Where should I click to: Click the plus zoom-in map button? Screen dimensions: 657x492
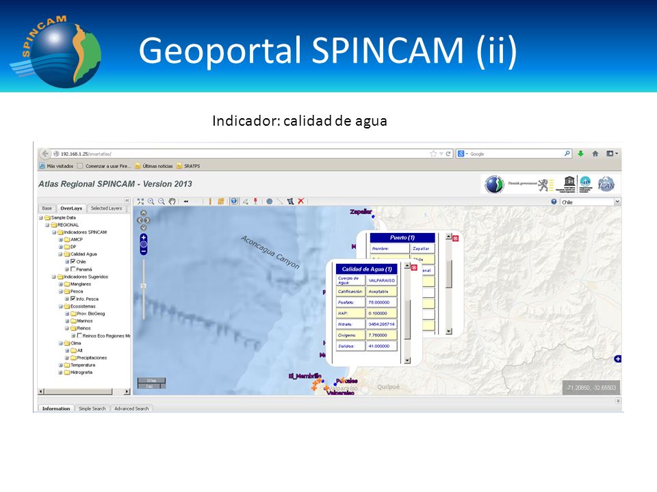[143, 238]
